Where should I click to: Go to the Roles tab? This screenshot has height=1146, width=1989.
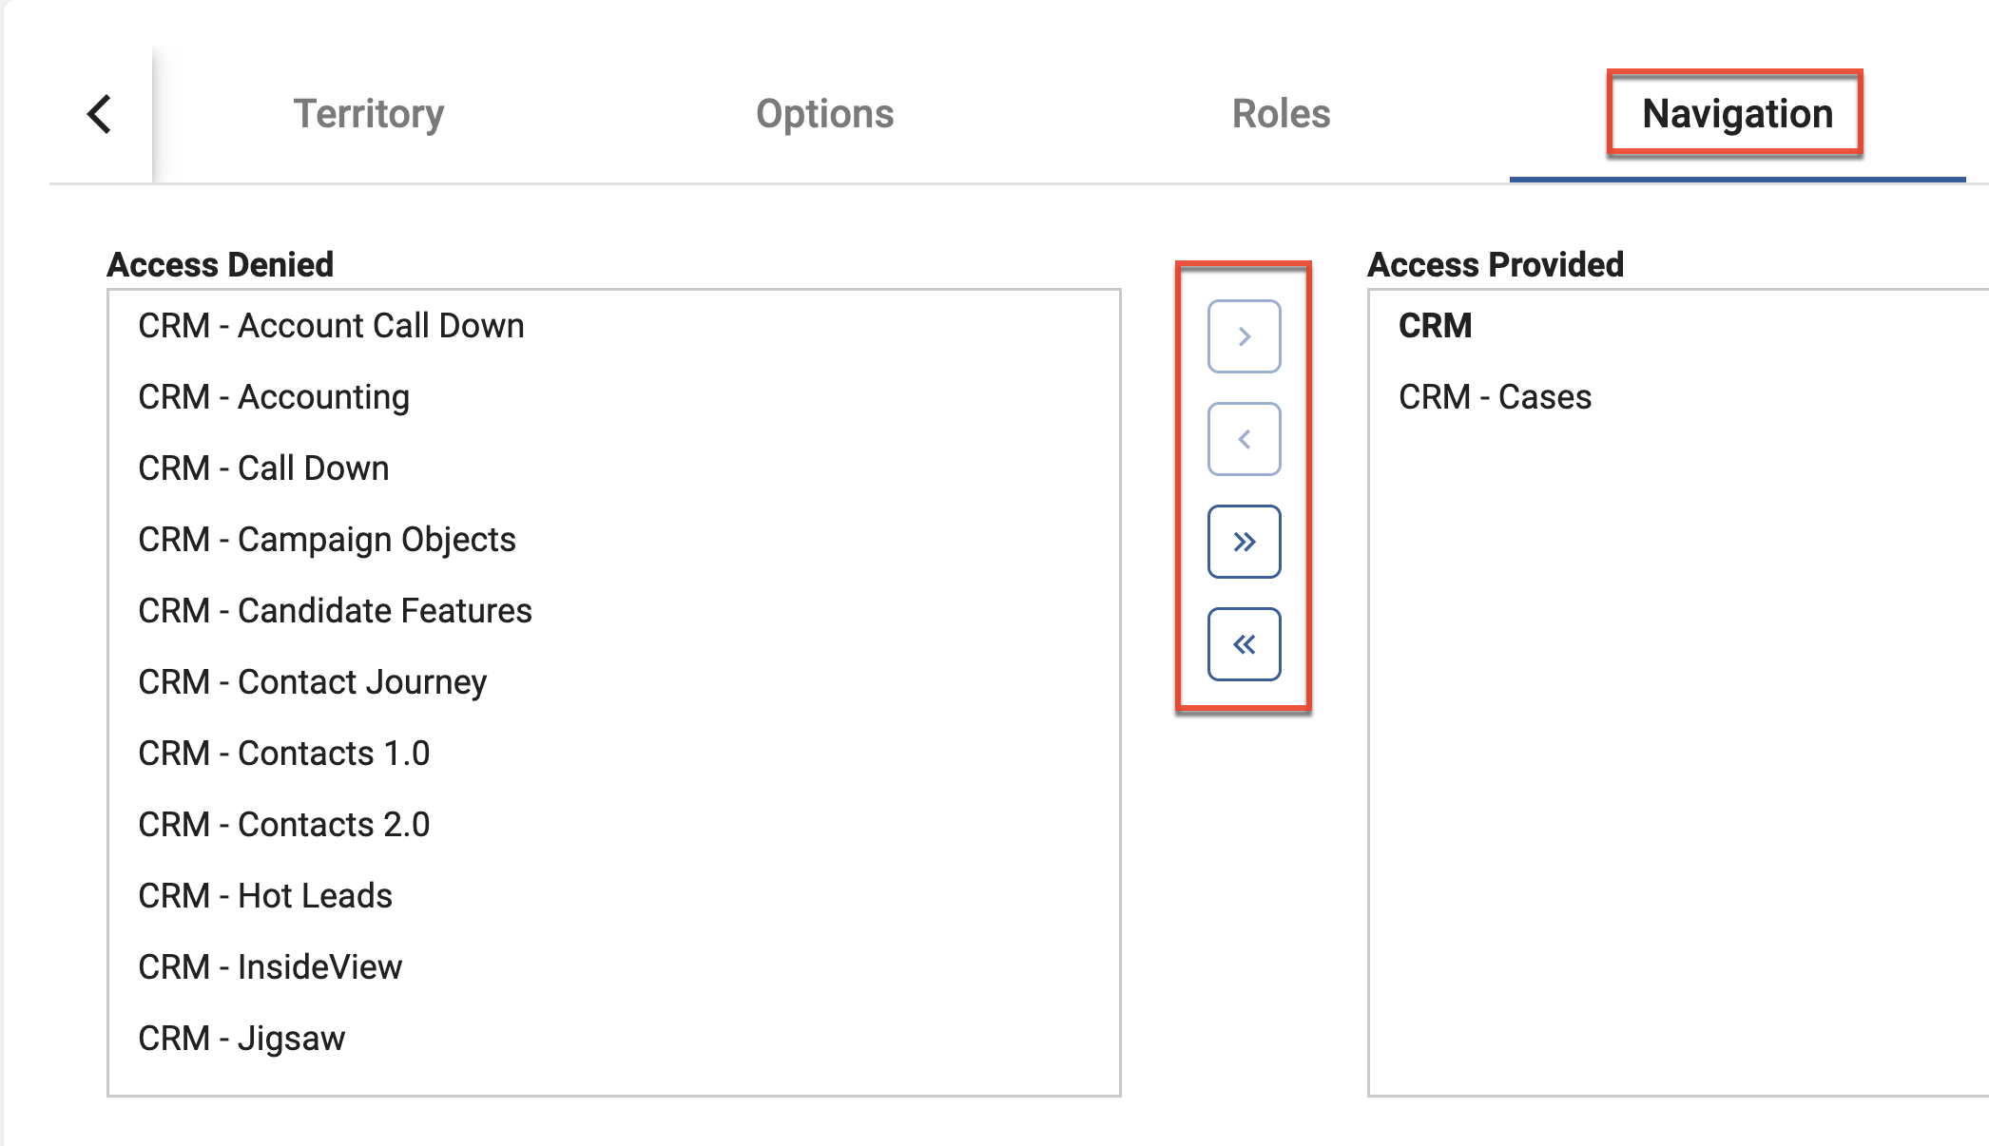point(1281,114)
